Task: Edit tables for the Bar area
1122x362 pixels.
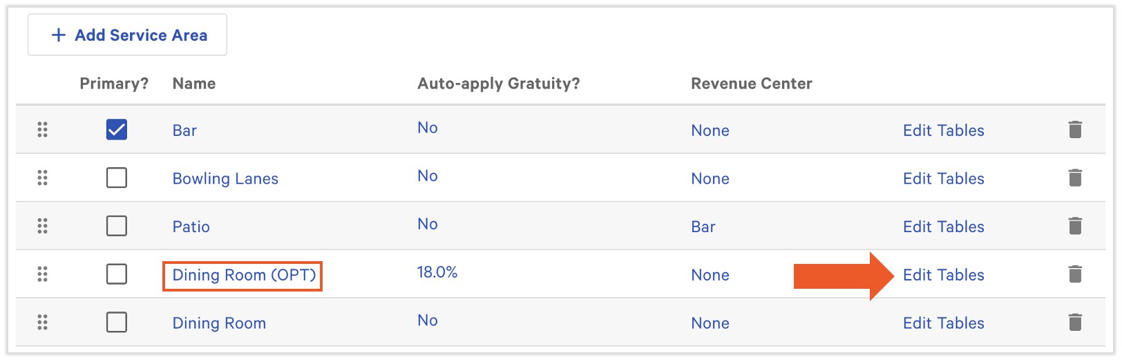Action: click(x=943, y=131)
